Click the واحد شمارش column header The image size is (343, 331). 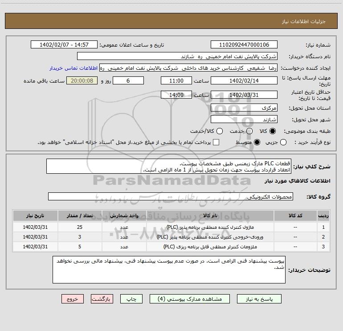(124, 215)
